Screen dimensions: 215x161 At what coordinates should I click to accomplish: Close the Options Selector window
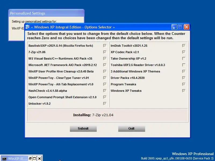pyautogui.click(x=187, y=27)
